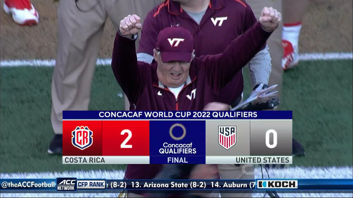The height and width of the screenshot is (198, 353).
Task: Select the Concacaf golden sunburst ring logo
Action: point(178,132)
